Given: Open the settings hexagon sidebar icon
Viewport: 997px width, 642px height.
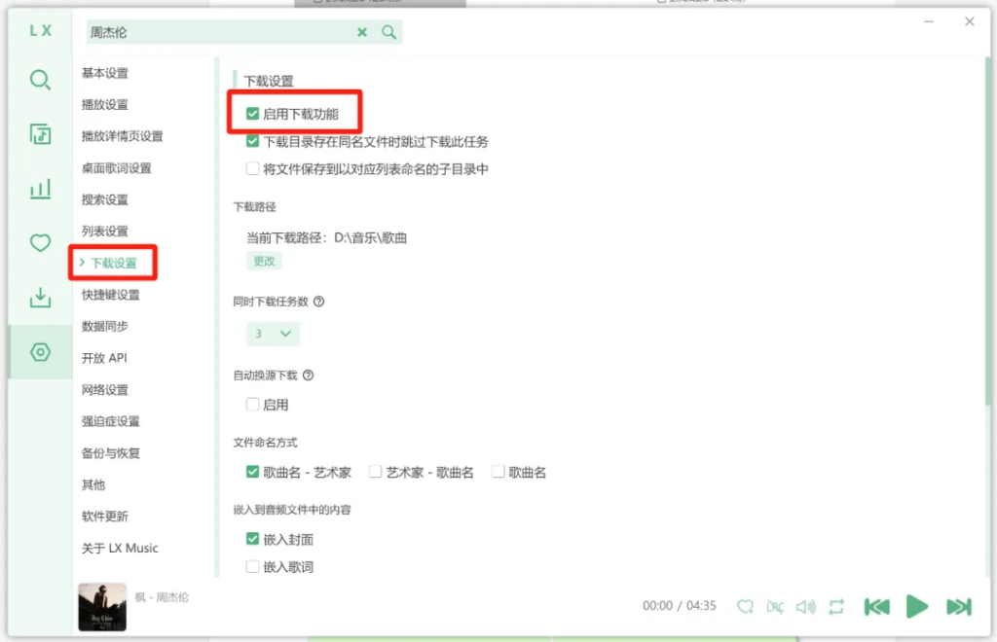Looking at the screenshot, I should tap(40, 352).
